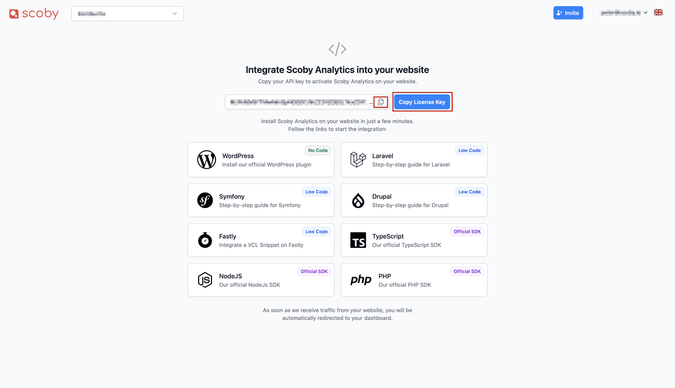The height and width of the screenshot is (388, 675).
Task: Click the Drupal drop logo icon
Action: click(358, 200)
